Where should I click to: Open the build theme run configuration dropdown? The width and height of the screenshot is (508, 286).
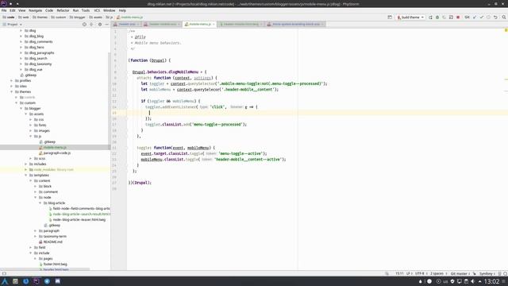coord(410,17)
